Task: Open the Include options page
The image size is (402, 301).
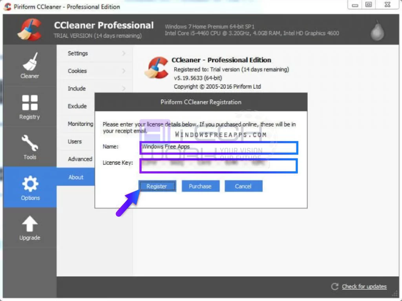Action: pos(95,89)
